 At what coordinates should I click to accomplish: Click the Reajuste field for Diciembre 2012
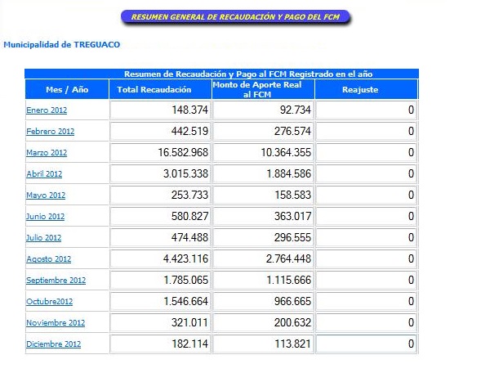[366, 344]
